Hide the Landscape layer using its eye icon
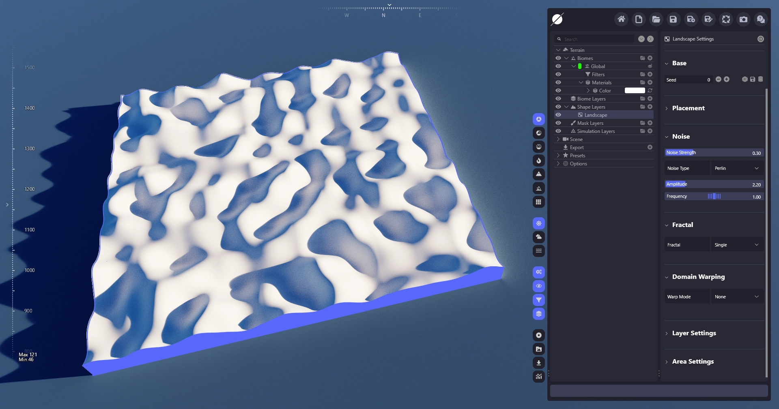Image resolution: width=779 pixels, height=409 pixels. [558, 115]
